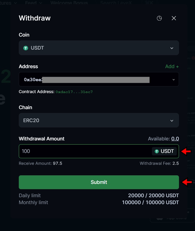Click the USDT coin logo in Coin field

click(26, 48)
